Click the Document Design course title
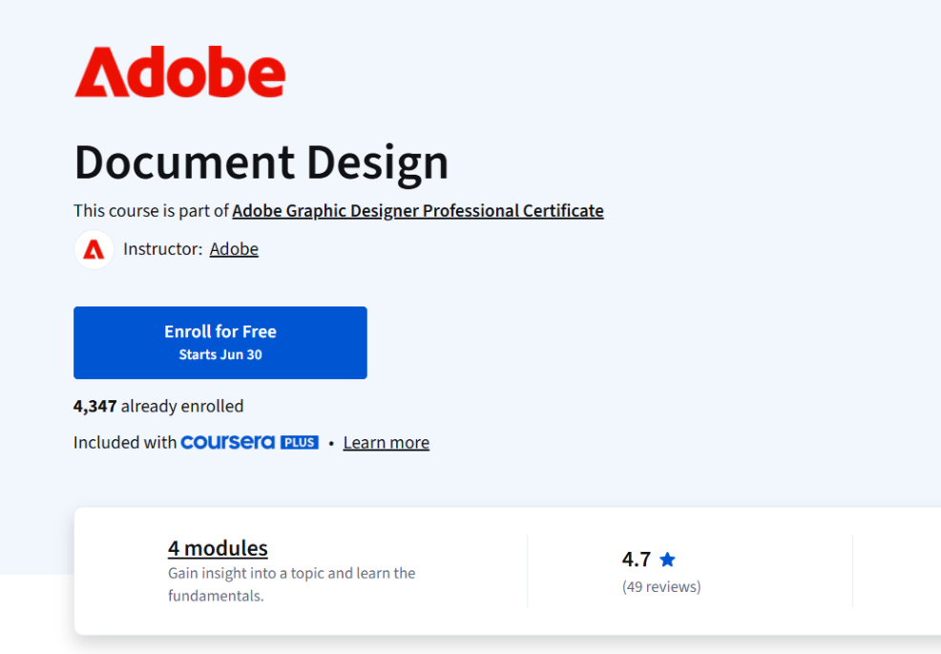Viewport: 941px width, 654px height. 261,162
